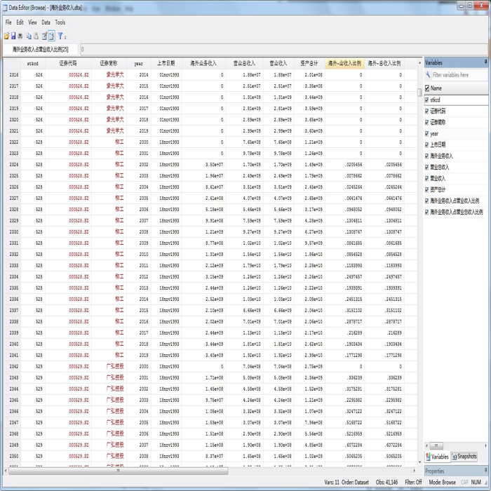491x491 pixels.
Task: Click the Paste toolbar icon
Action: tap(36, 36)
